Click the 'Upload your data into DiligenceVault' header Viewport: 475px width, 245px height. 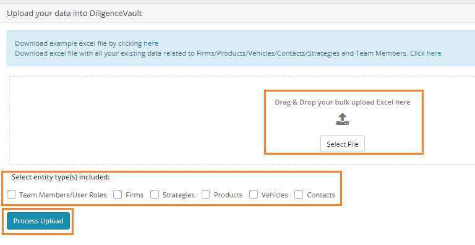(x=74, y=14)
